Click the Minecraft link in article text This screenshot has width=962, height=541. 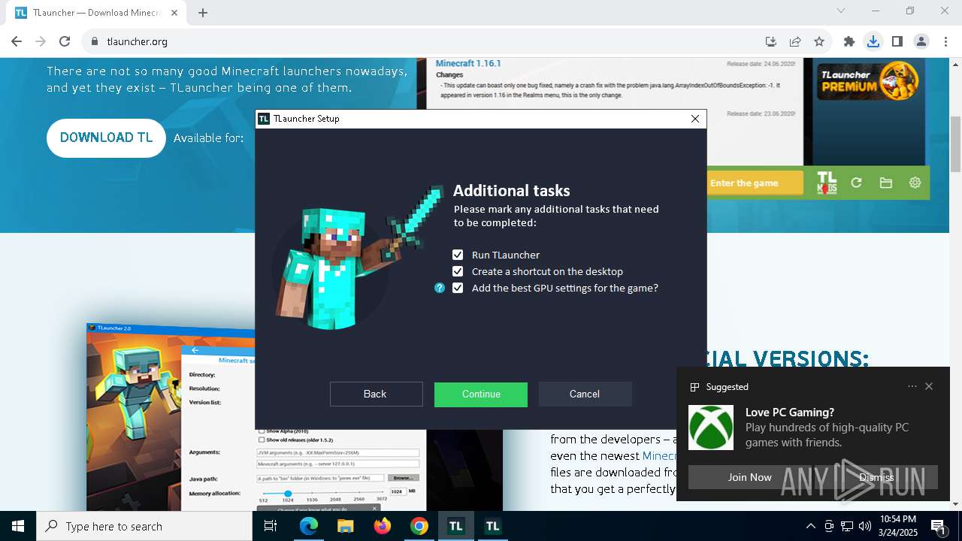[x=659, y=455]
